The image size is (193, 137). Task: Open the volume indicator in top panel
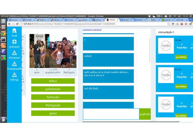pos(179,16)
